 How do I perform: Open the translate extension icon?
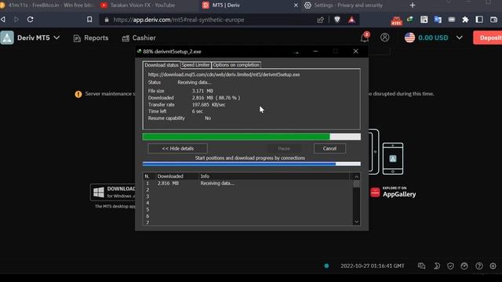click(x=438, y=20)
